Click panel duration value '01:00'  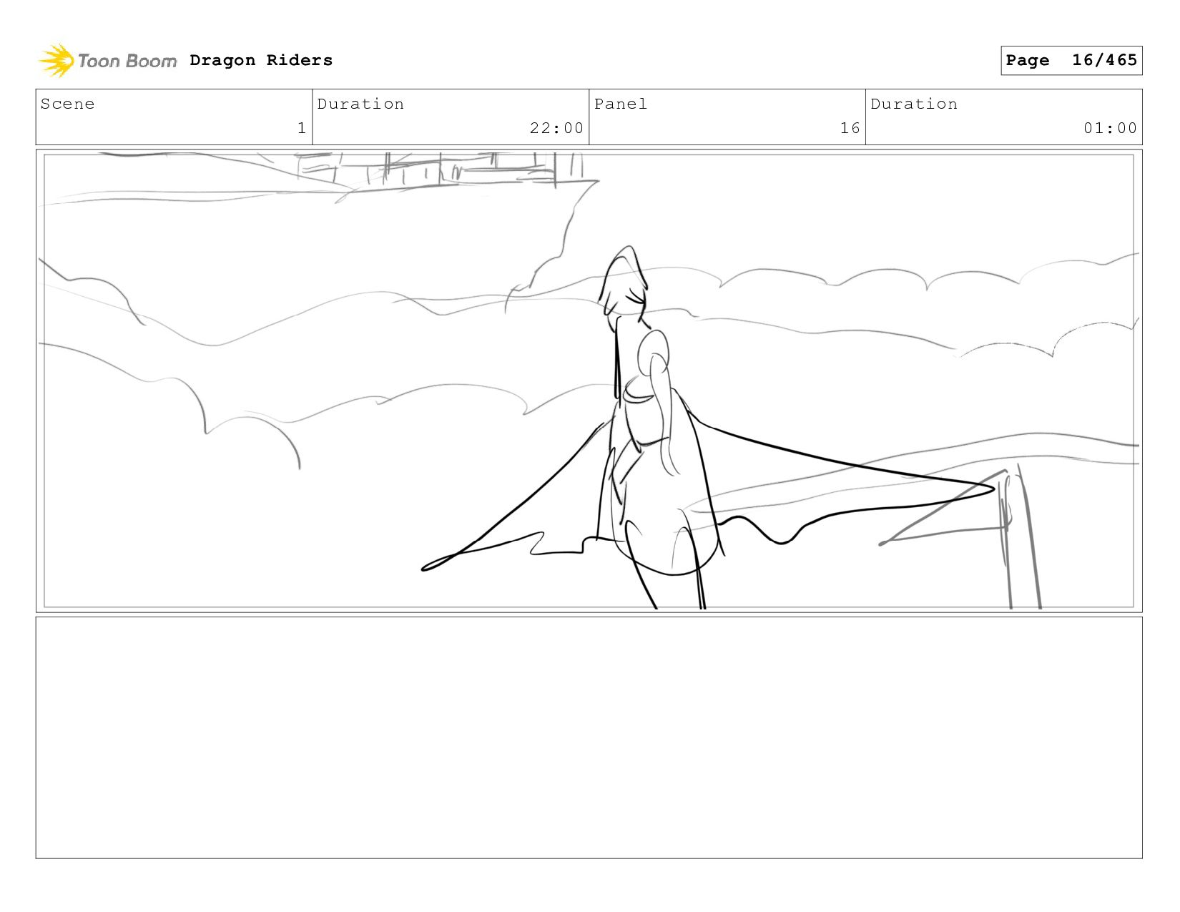click(x=1110, y=128)
